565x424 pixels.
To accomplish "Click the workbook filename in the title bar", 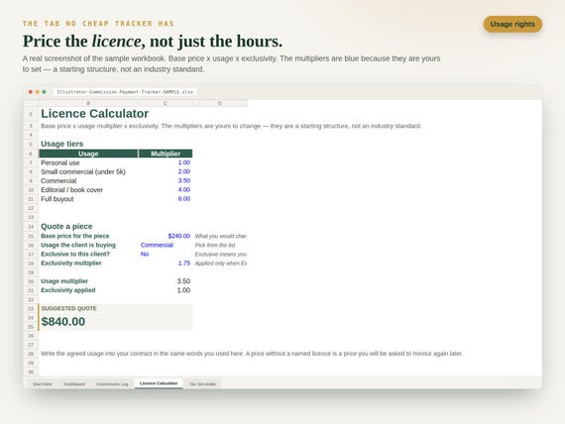I will pos(125,92).
